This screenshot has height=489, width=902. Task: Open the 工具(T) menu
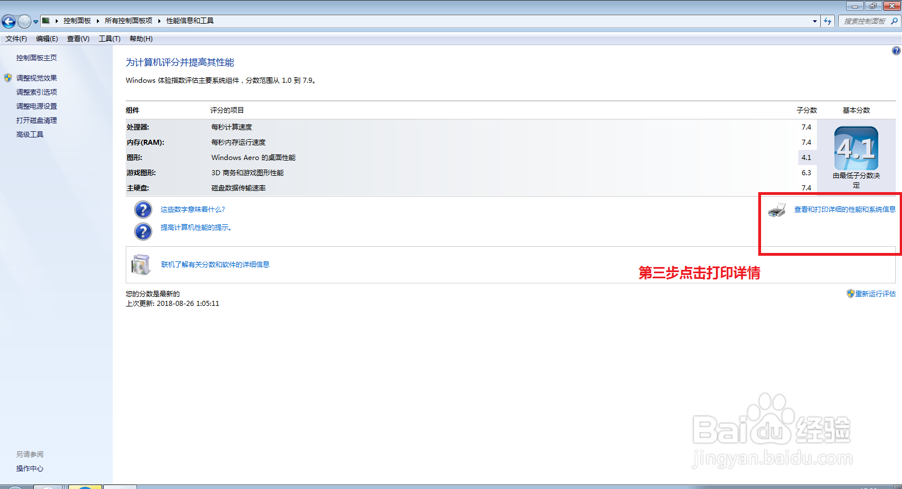point(109,39)
